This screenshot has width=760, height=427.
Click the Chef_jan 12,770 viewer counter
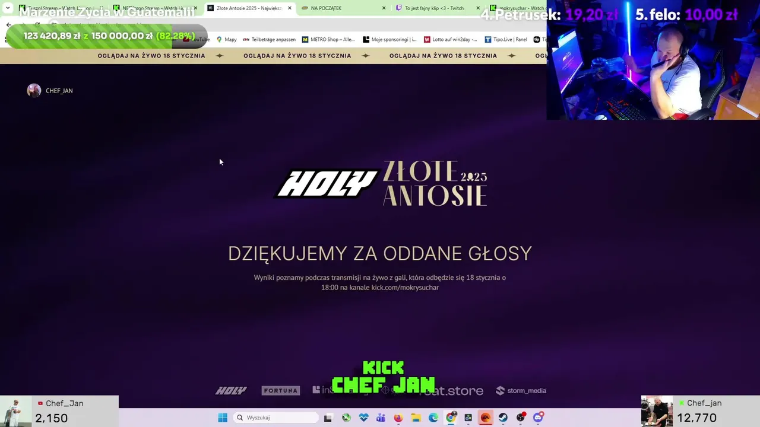701,411
